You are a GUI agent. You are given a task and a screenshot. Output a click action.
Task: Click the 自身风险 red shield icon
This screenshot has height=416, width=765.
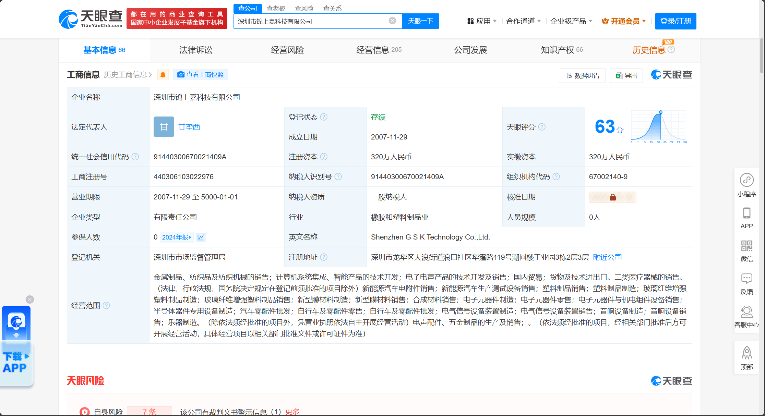(85, 412)
